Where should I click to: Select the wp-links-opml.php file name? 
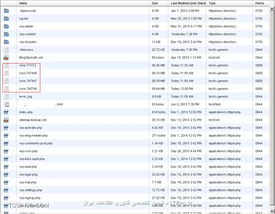(32, 159)
